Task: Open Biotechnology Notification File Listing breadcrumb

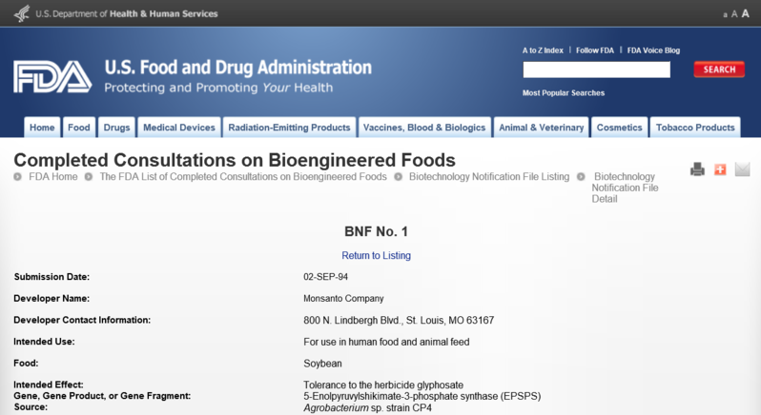Action: (489, 176)
